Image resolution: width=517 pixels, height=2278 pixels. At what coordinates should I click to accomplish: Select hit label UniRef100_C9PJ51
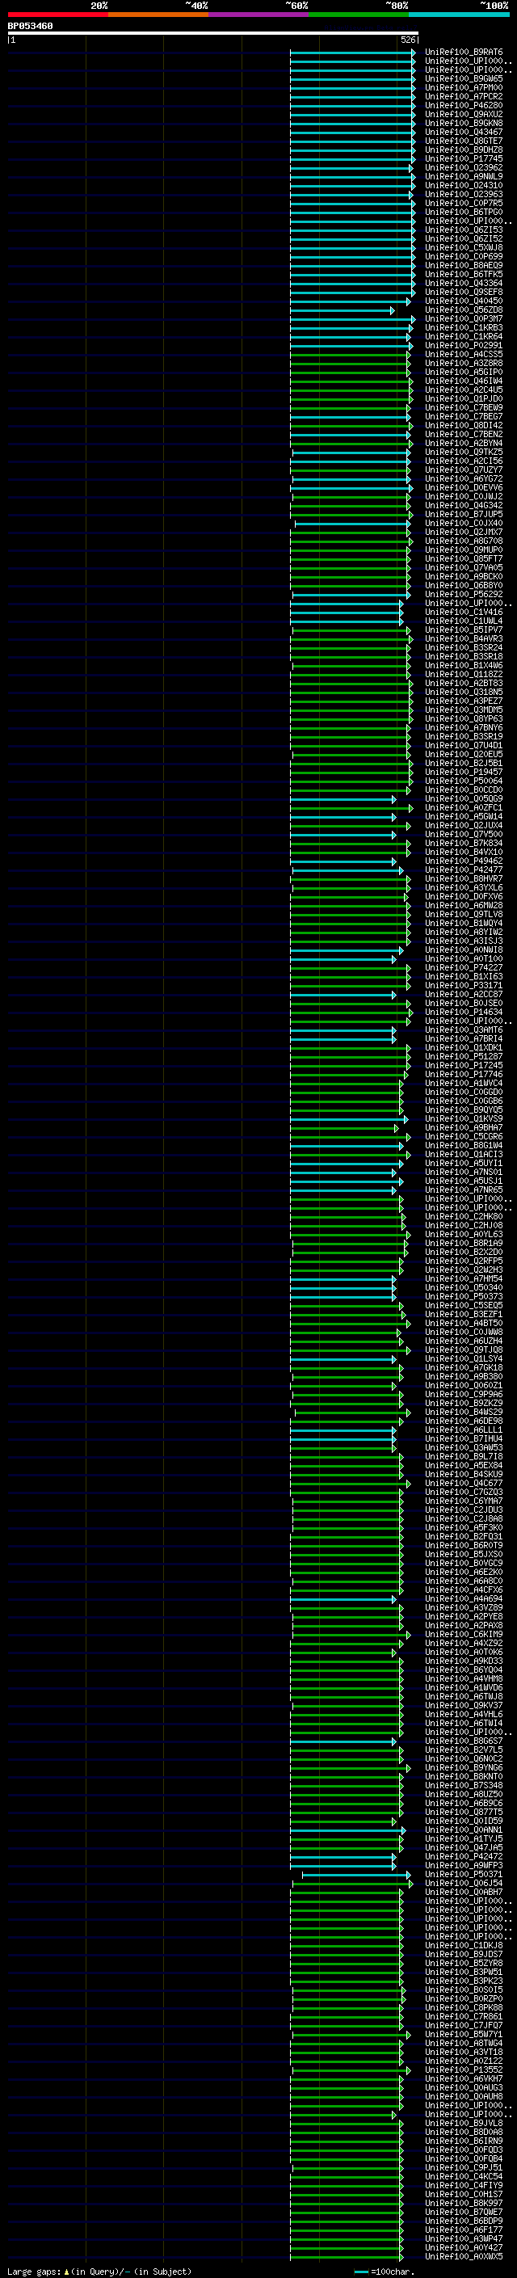464,2168
